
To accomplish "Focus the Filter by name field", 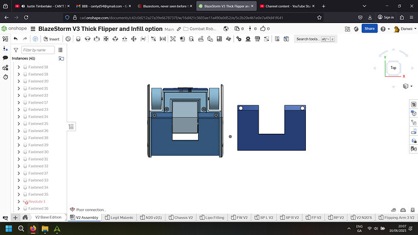I will [38, 50].
